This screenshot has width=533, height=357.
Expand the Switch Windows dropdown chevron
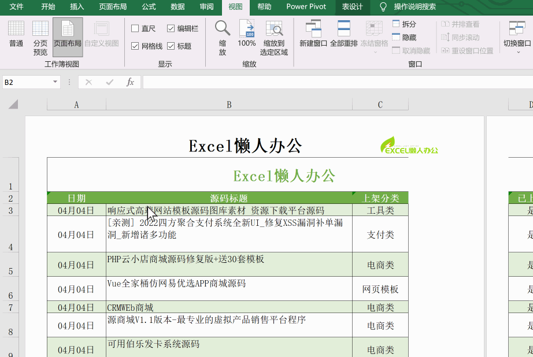click(519, 53)
